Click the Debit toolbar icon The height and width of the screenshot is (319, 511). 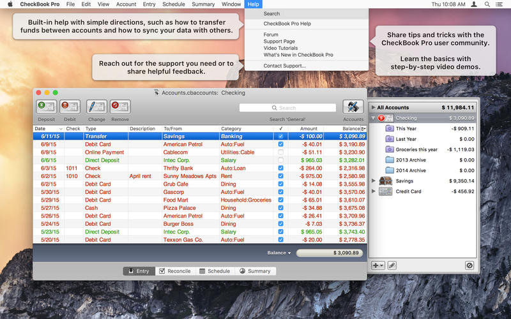coord(69,107)
